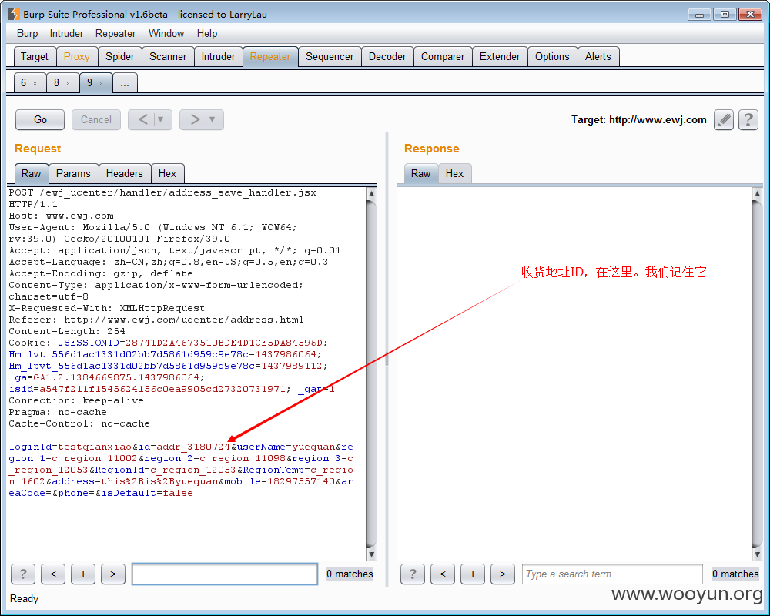Click request pane scrollbar down arrow
The height and width of the screenshot is (616, 770).
coord(372,554)
